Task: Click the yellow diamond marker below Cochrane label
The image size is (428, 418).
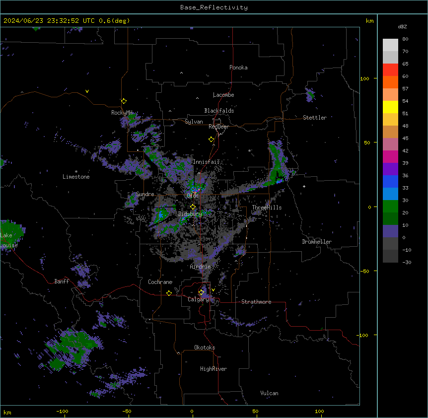Action: (169, 293)
